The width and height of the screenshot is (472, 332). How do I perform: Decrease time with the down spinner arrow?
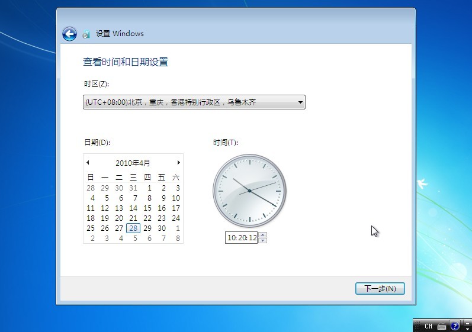263,240
